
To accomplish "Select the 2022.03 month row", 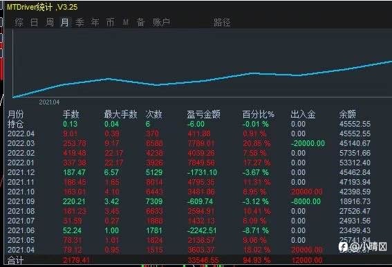I will point(21,143).
